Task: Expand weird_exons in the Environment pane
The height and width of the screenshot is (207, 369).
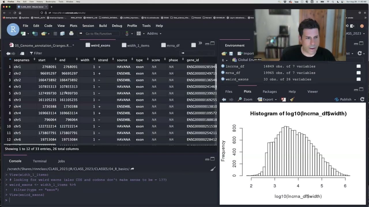Action: pos(223,79)
